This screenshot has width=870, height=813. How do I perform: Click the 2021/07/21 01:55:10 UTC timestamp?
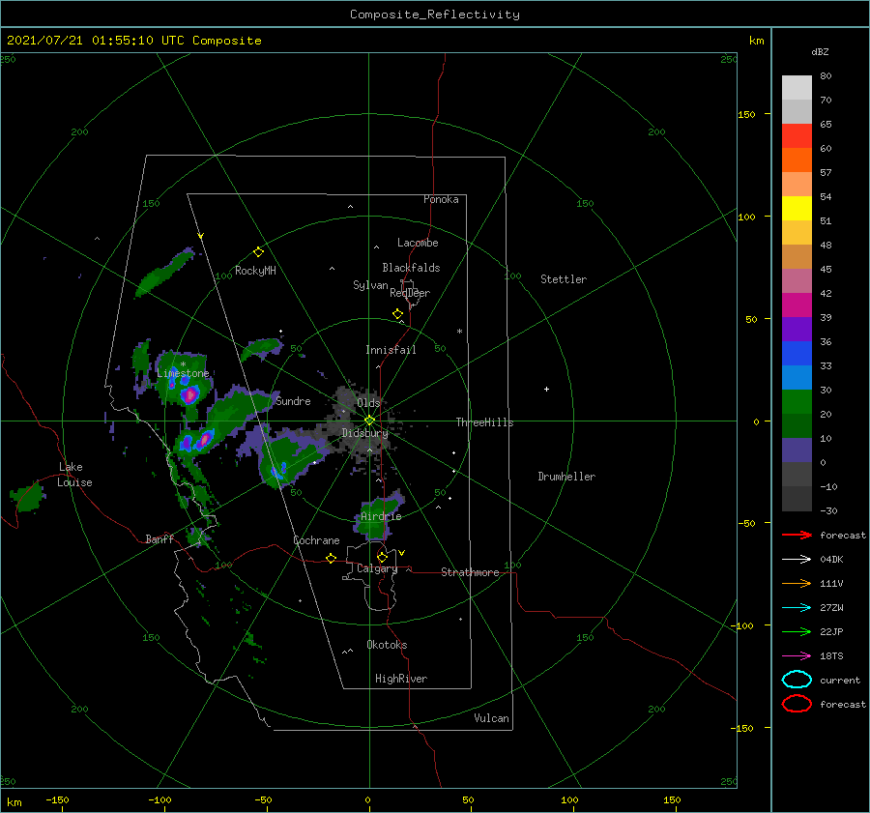(x=95, y=41)
